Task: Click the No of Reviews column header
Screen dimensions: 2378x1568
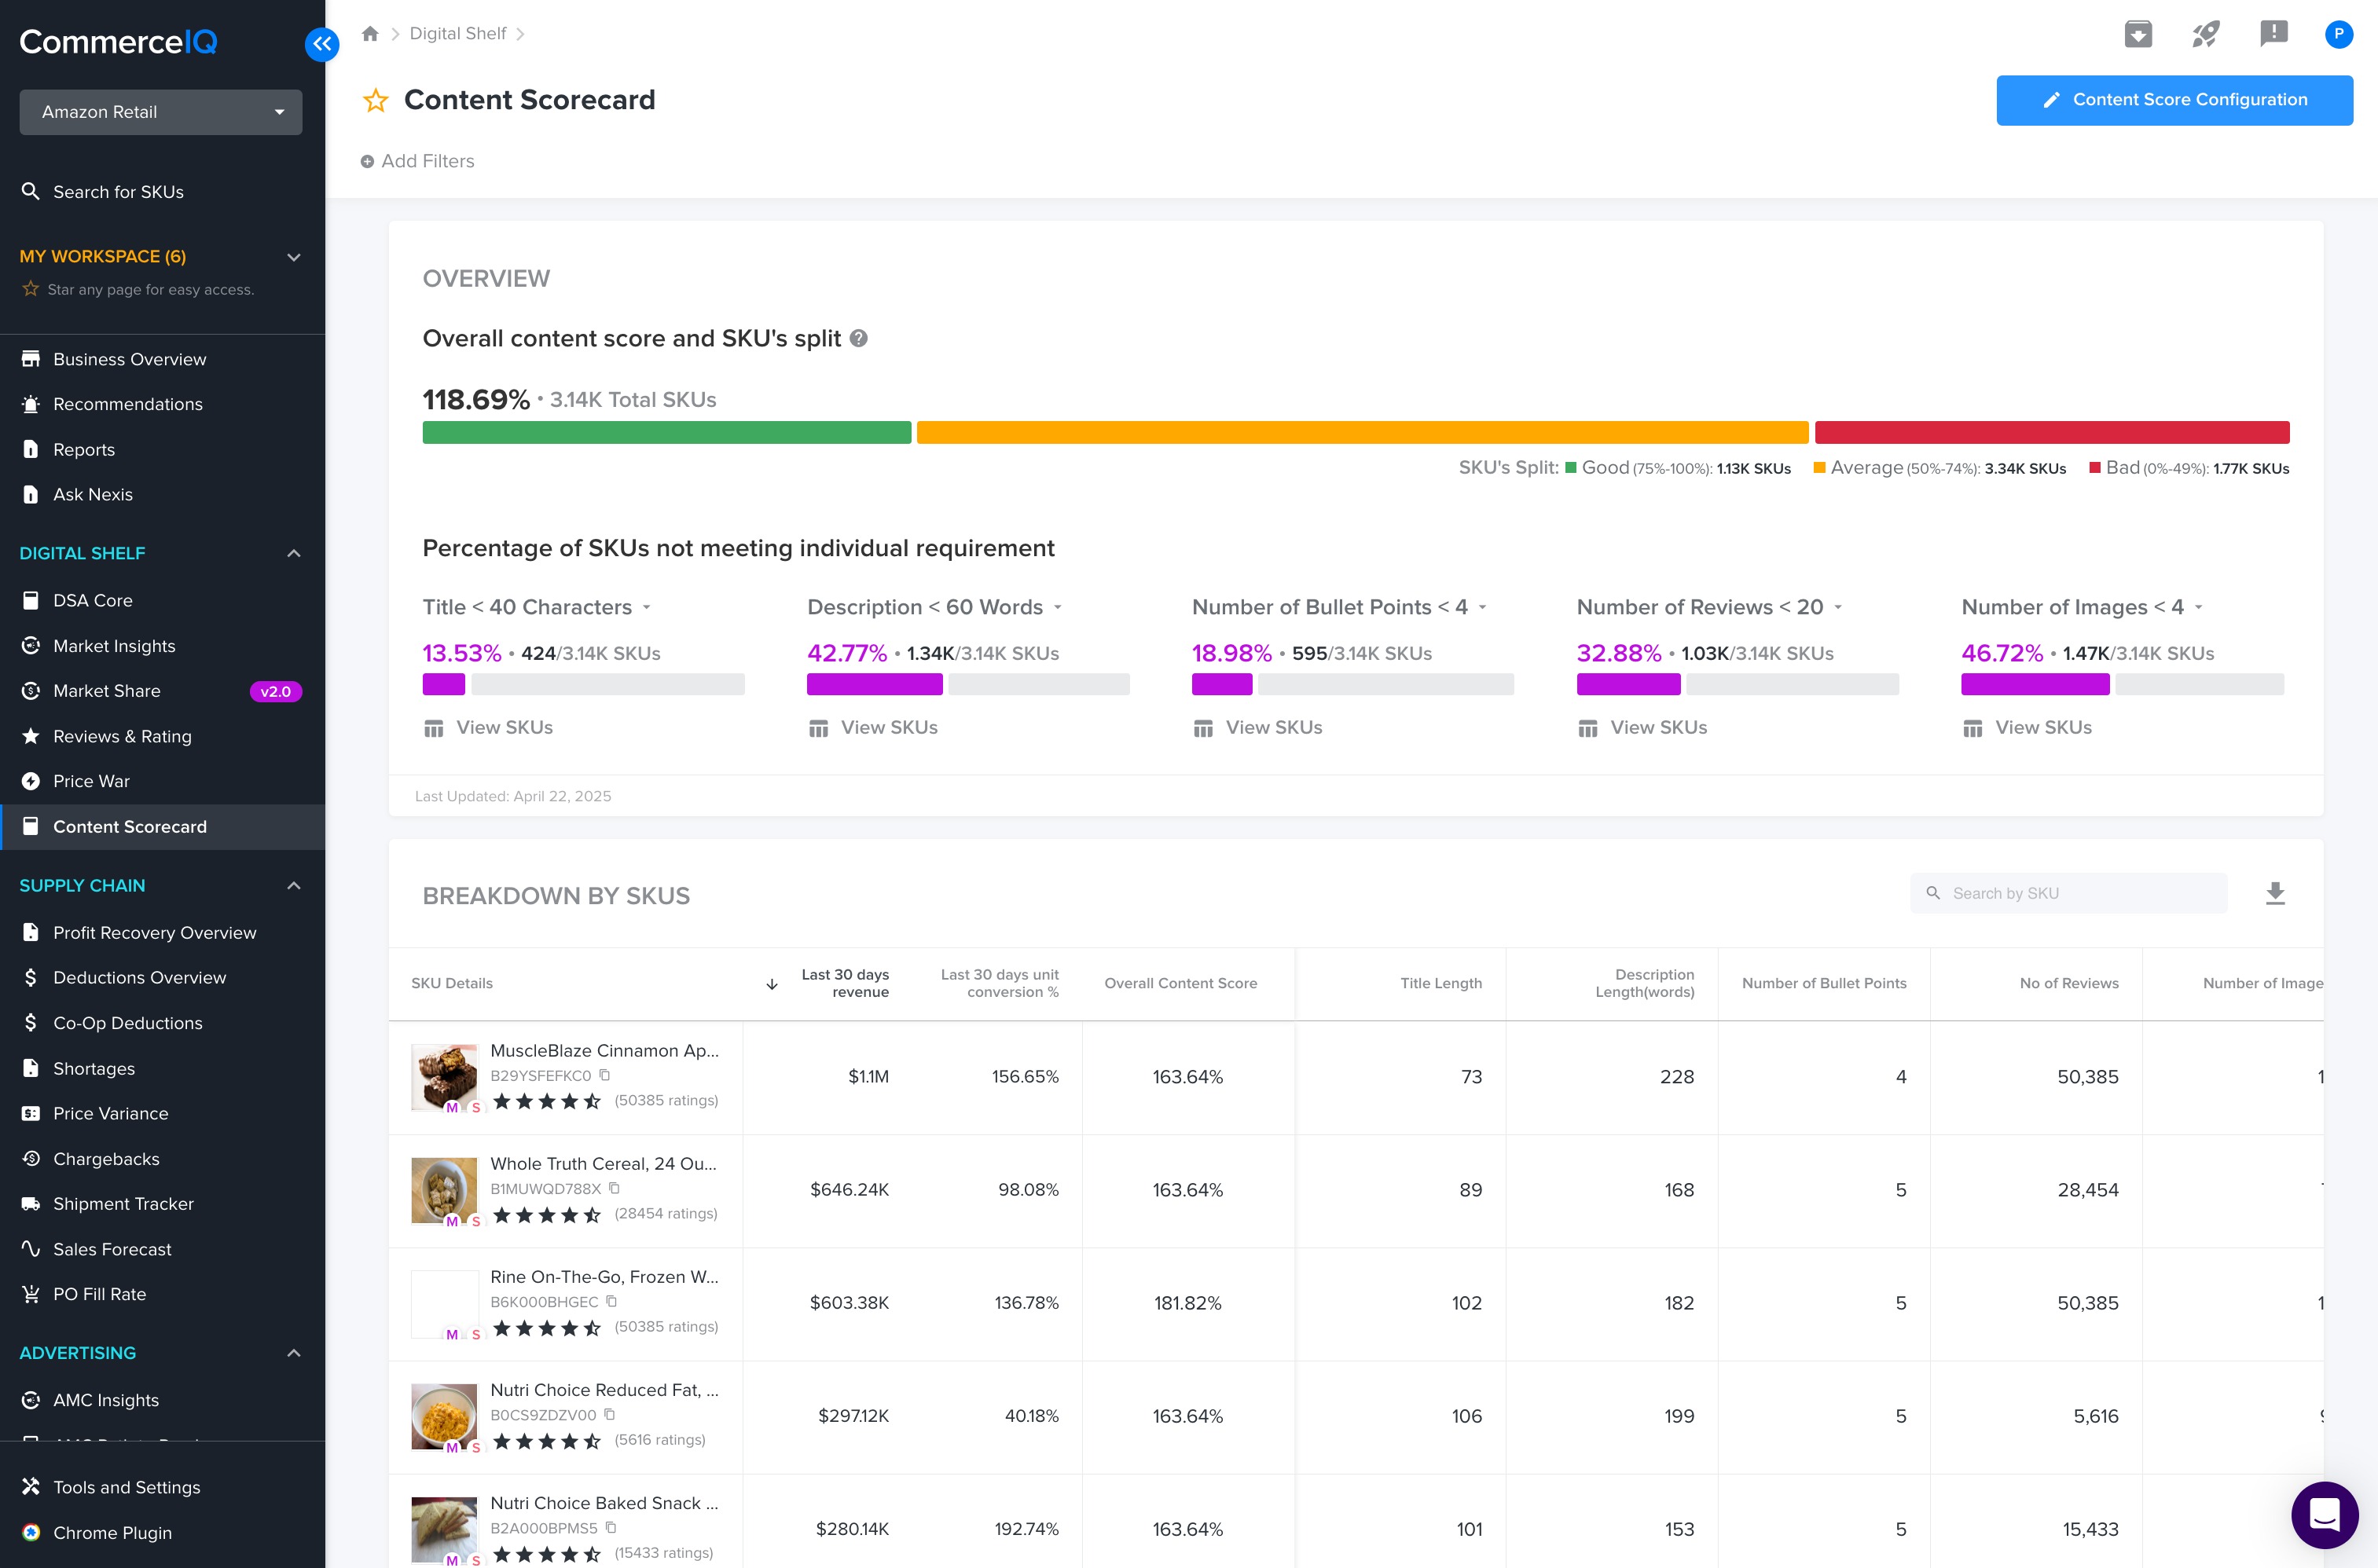Action: 2069,983
